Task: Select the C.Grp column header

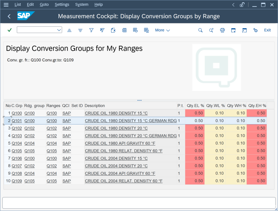Action: (x=17, y=106)
